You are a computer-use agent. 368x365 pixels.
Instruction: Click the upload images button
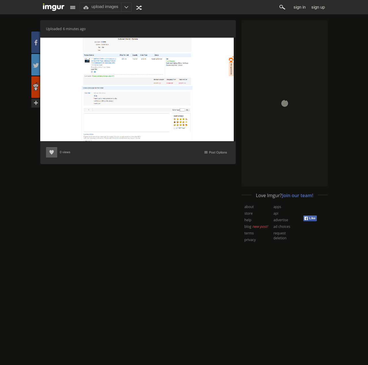click(x=101, y=7)
